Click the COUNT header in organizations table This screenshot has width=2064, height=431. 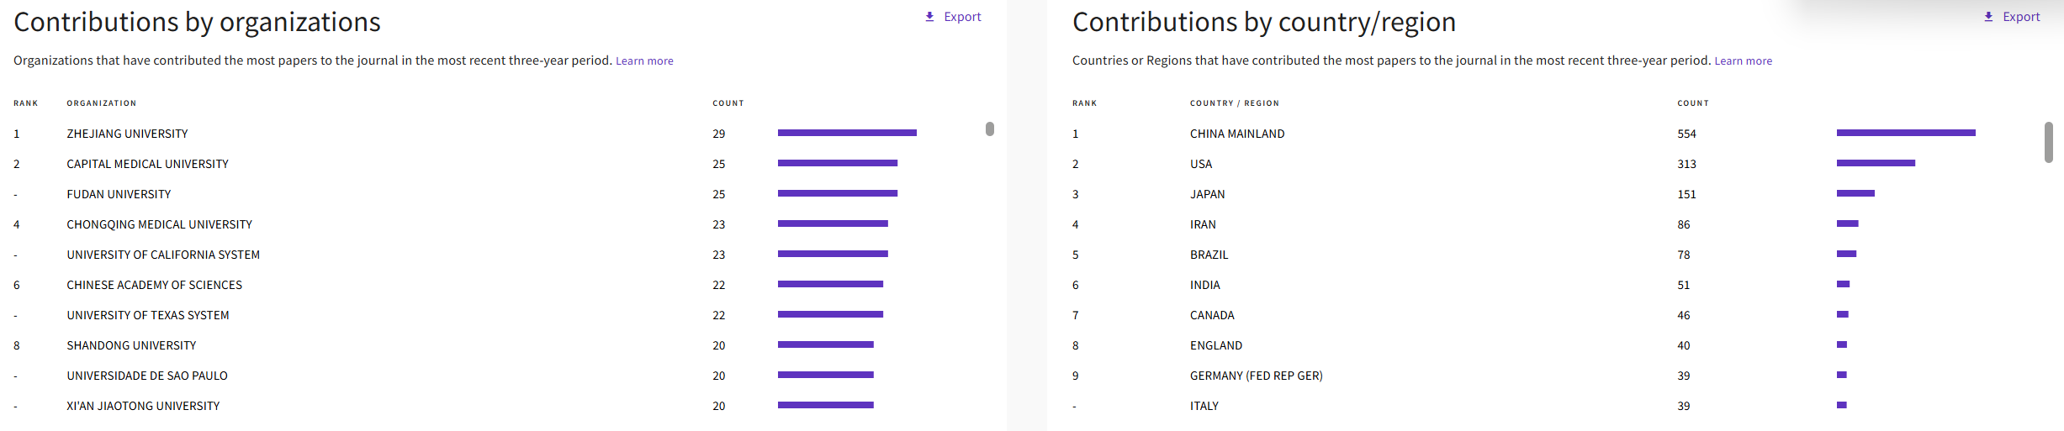[728, 103]
